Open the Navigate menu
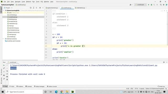Image resolution: width=168 pixels, height=94 pixels. [x=18, y=2]
